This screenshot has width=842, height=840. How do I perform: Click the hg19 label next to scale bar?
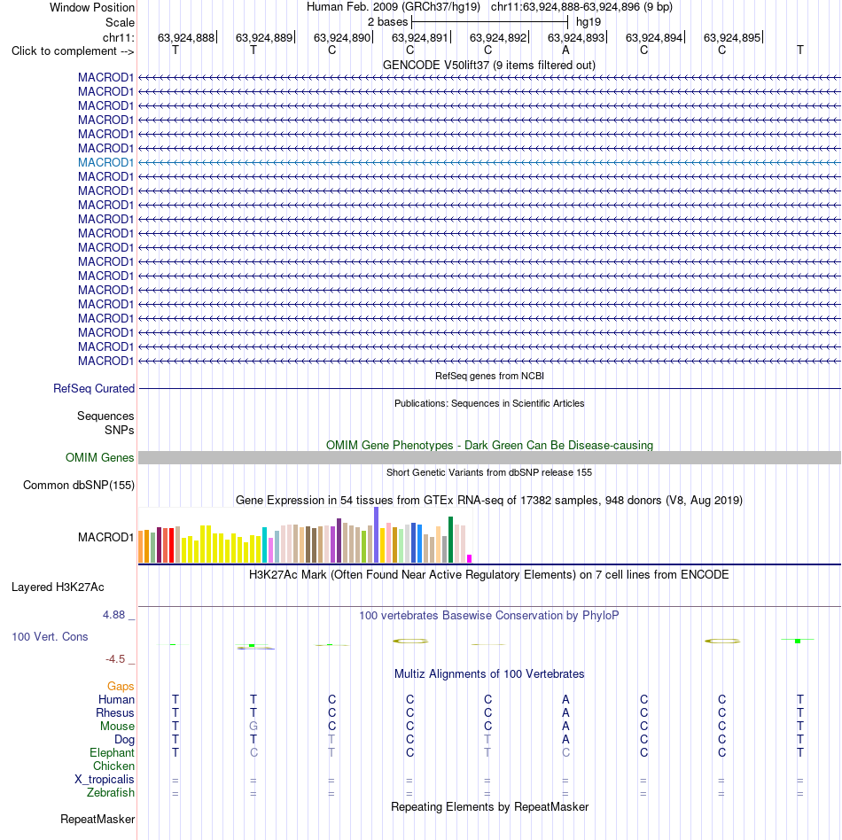[589, 22]
